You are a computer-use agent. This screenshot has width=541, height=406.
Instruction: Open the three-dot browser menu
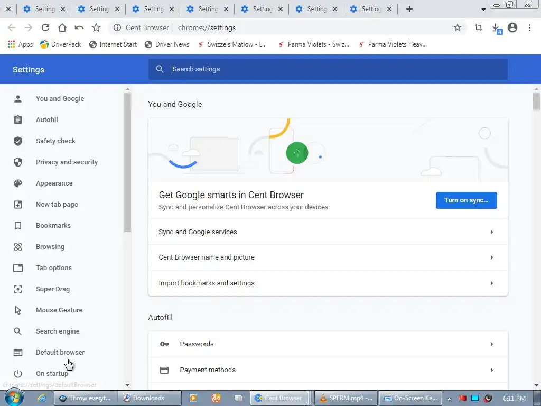529,27
